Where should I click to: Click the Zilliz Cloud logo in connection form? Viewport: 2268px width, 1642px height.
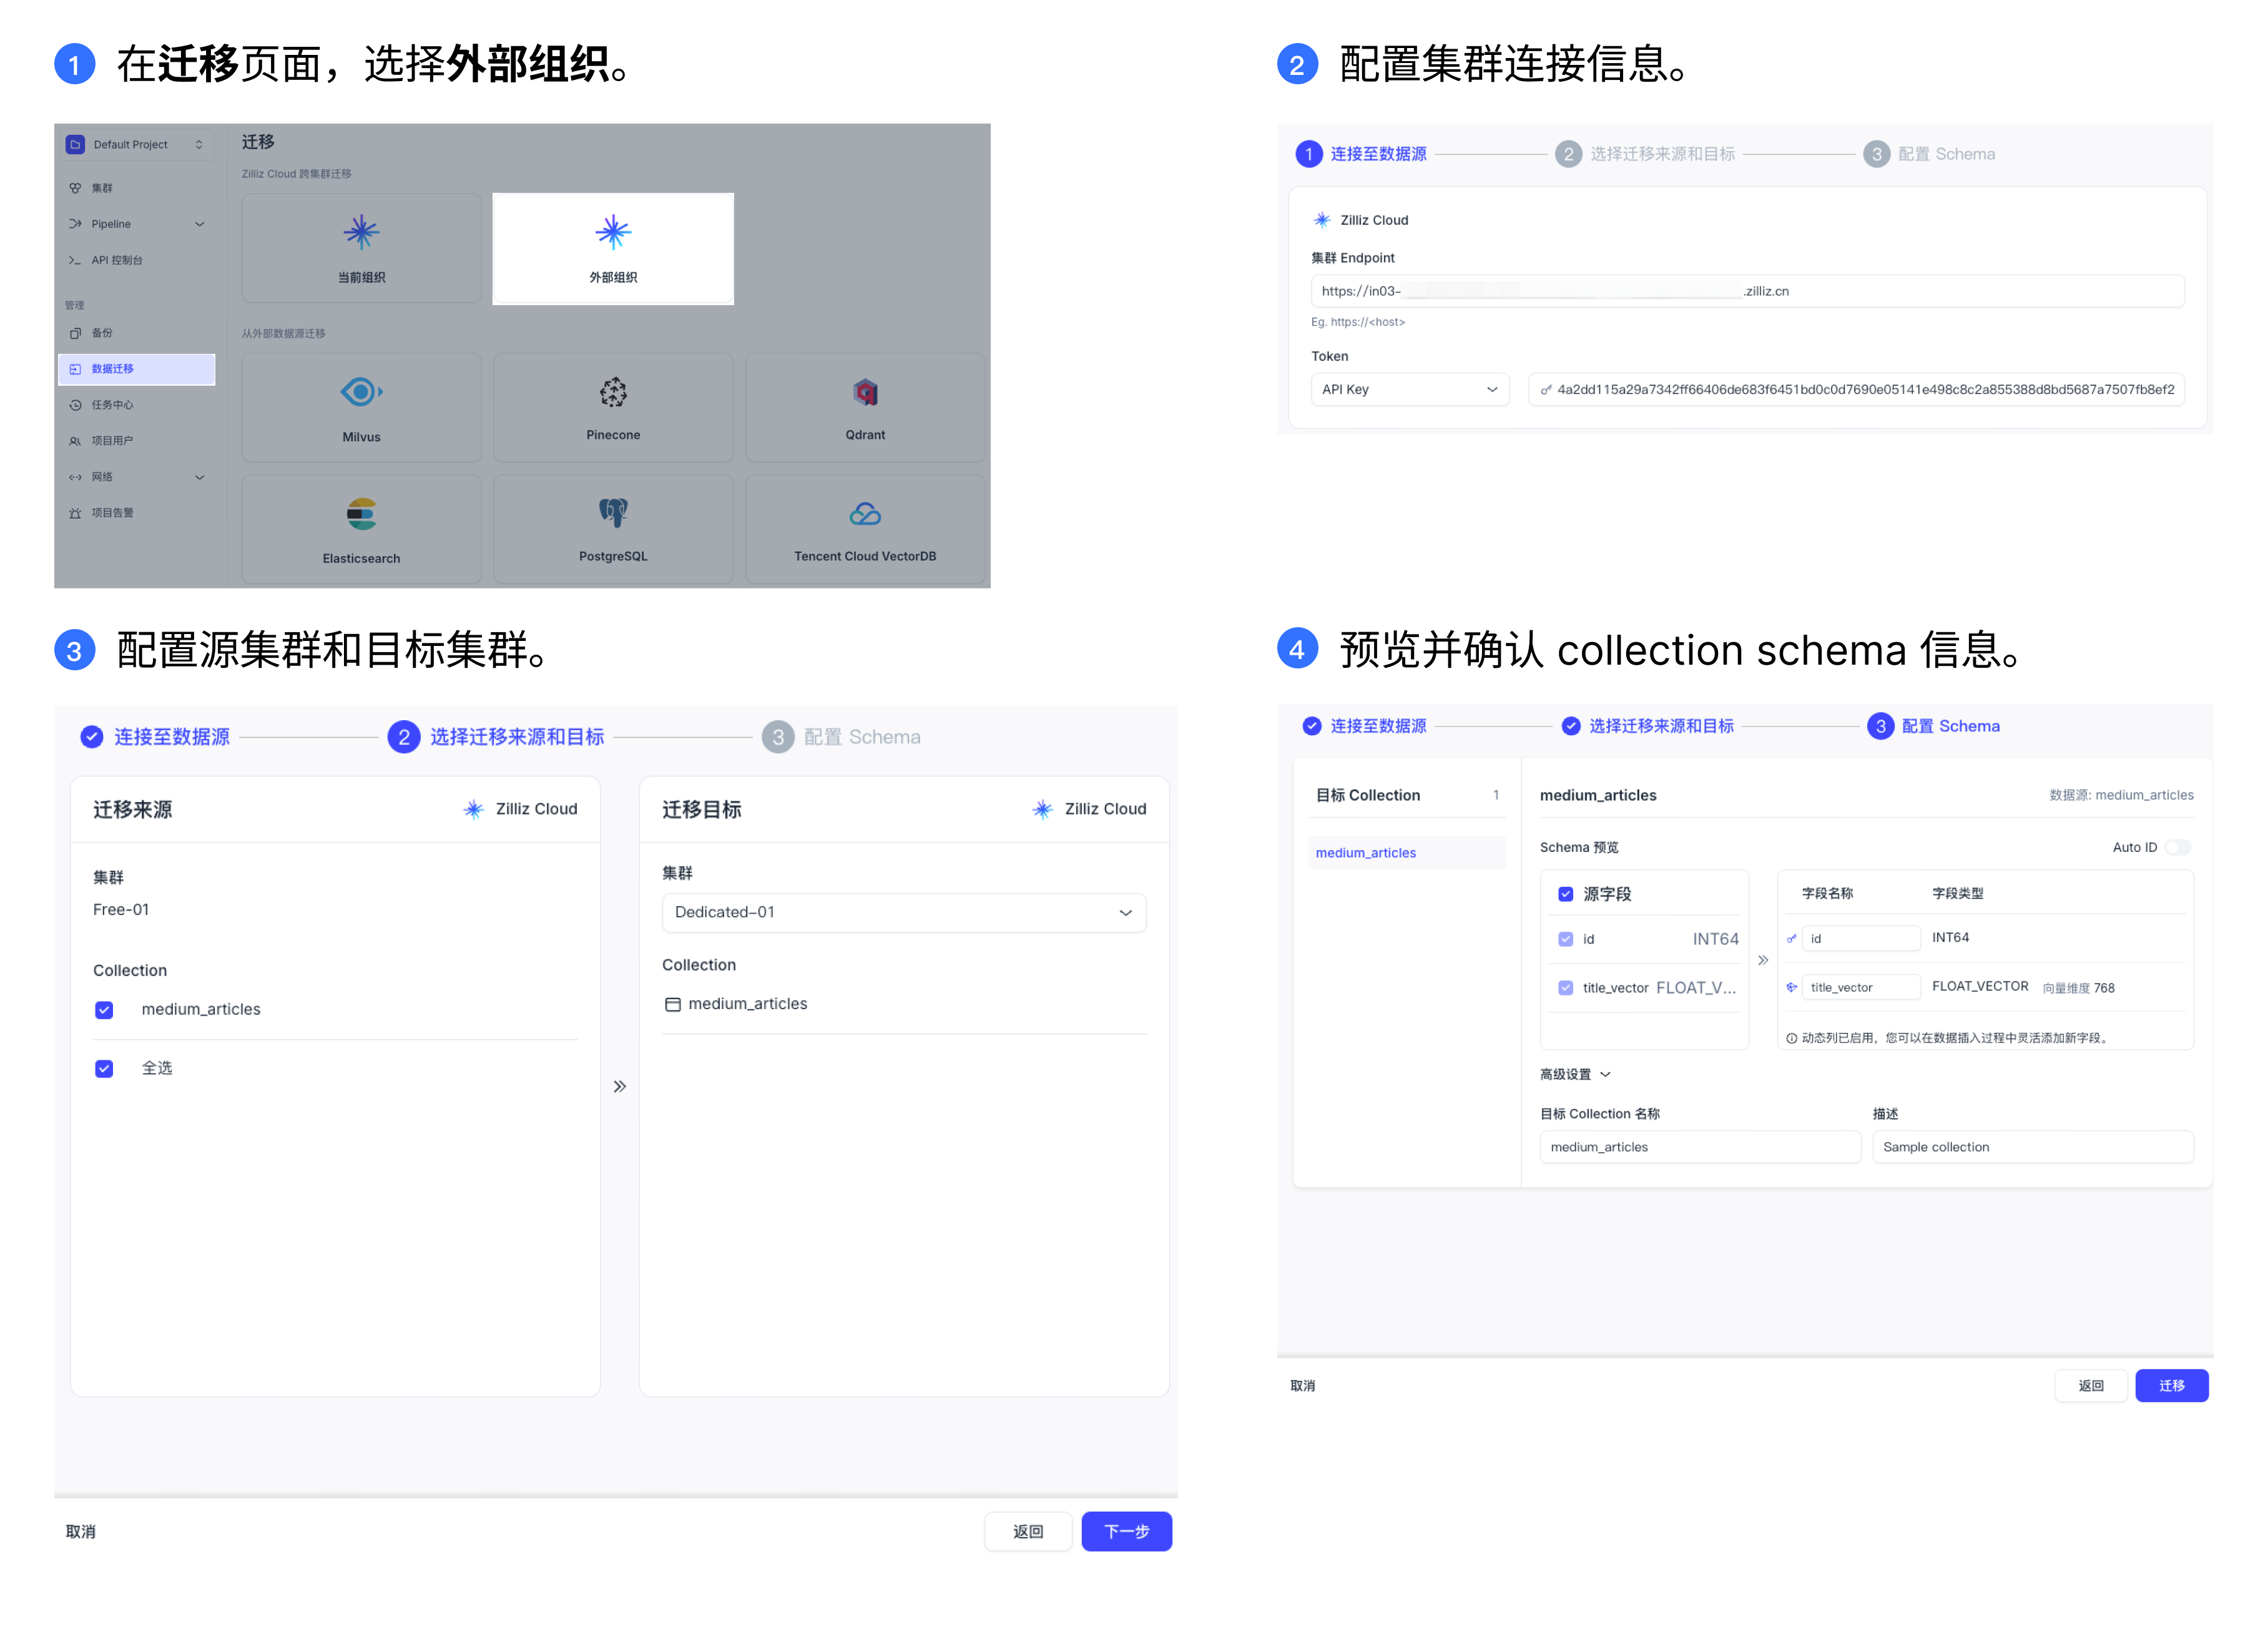pos(1322,220)
